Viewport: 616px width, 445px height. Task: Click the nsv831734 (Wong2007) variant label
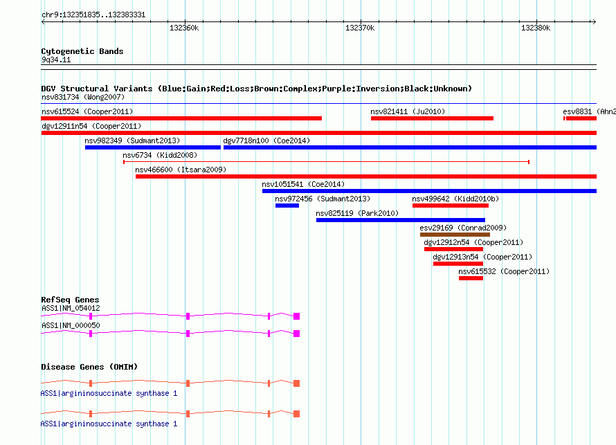(83, 97)
